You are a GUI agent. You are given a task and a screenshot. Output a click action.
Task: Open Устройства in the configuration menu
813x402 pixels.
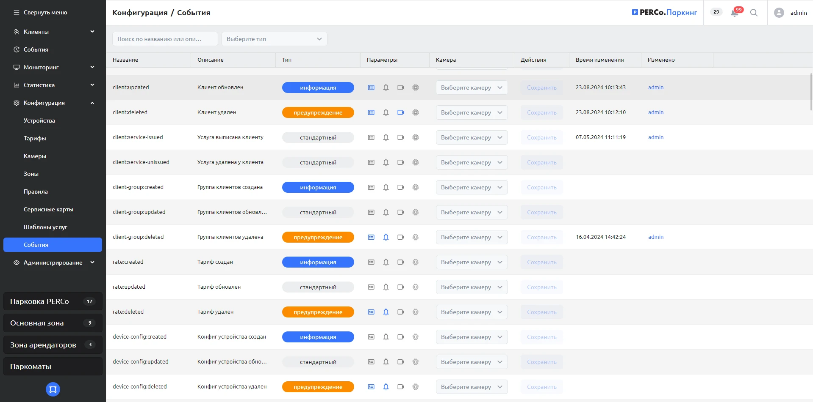click(x=39, y=120)
